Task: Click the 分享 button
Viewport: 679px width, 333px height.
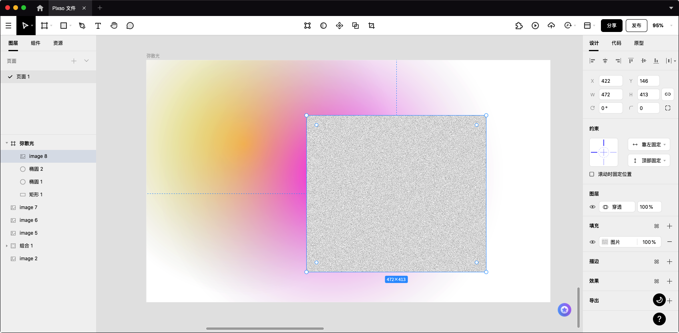Action: pyautogui.click(x=612, y=26)
